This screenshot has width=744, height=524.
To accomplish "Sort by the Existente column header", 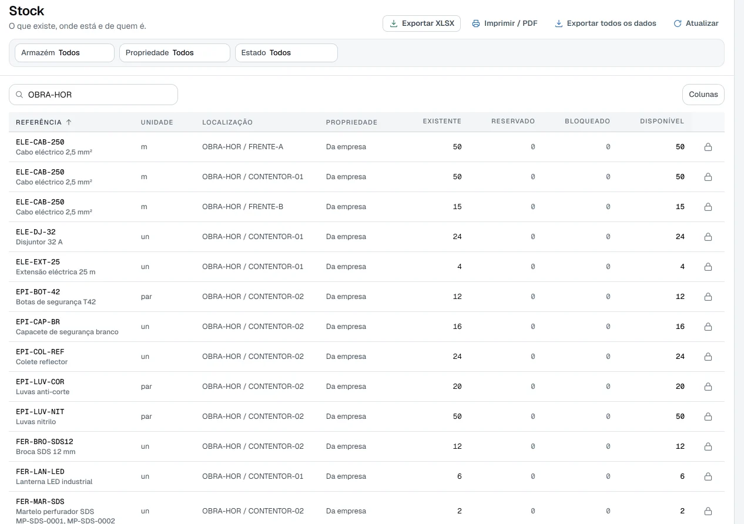I will click(x=442, y=122).
